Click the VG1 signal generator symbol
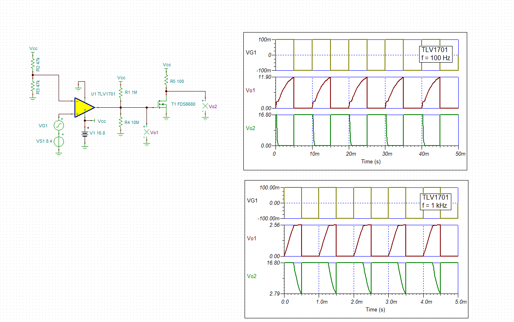 point(58,125)
